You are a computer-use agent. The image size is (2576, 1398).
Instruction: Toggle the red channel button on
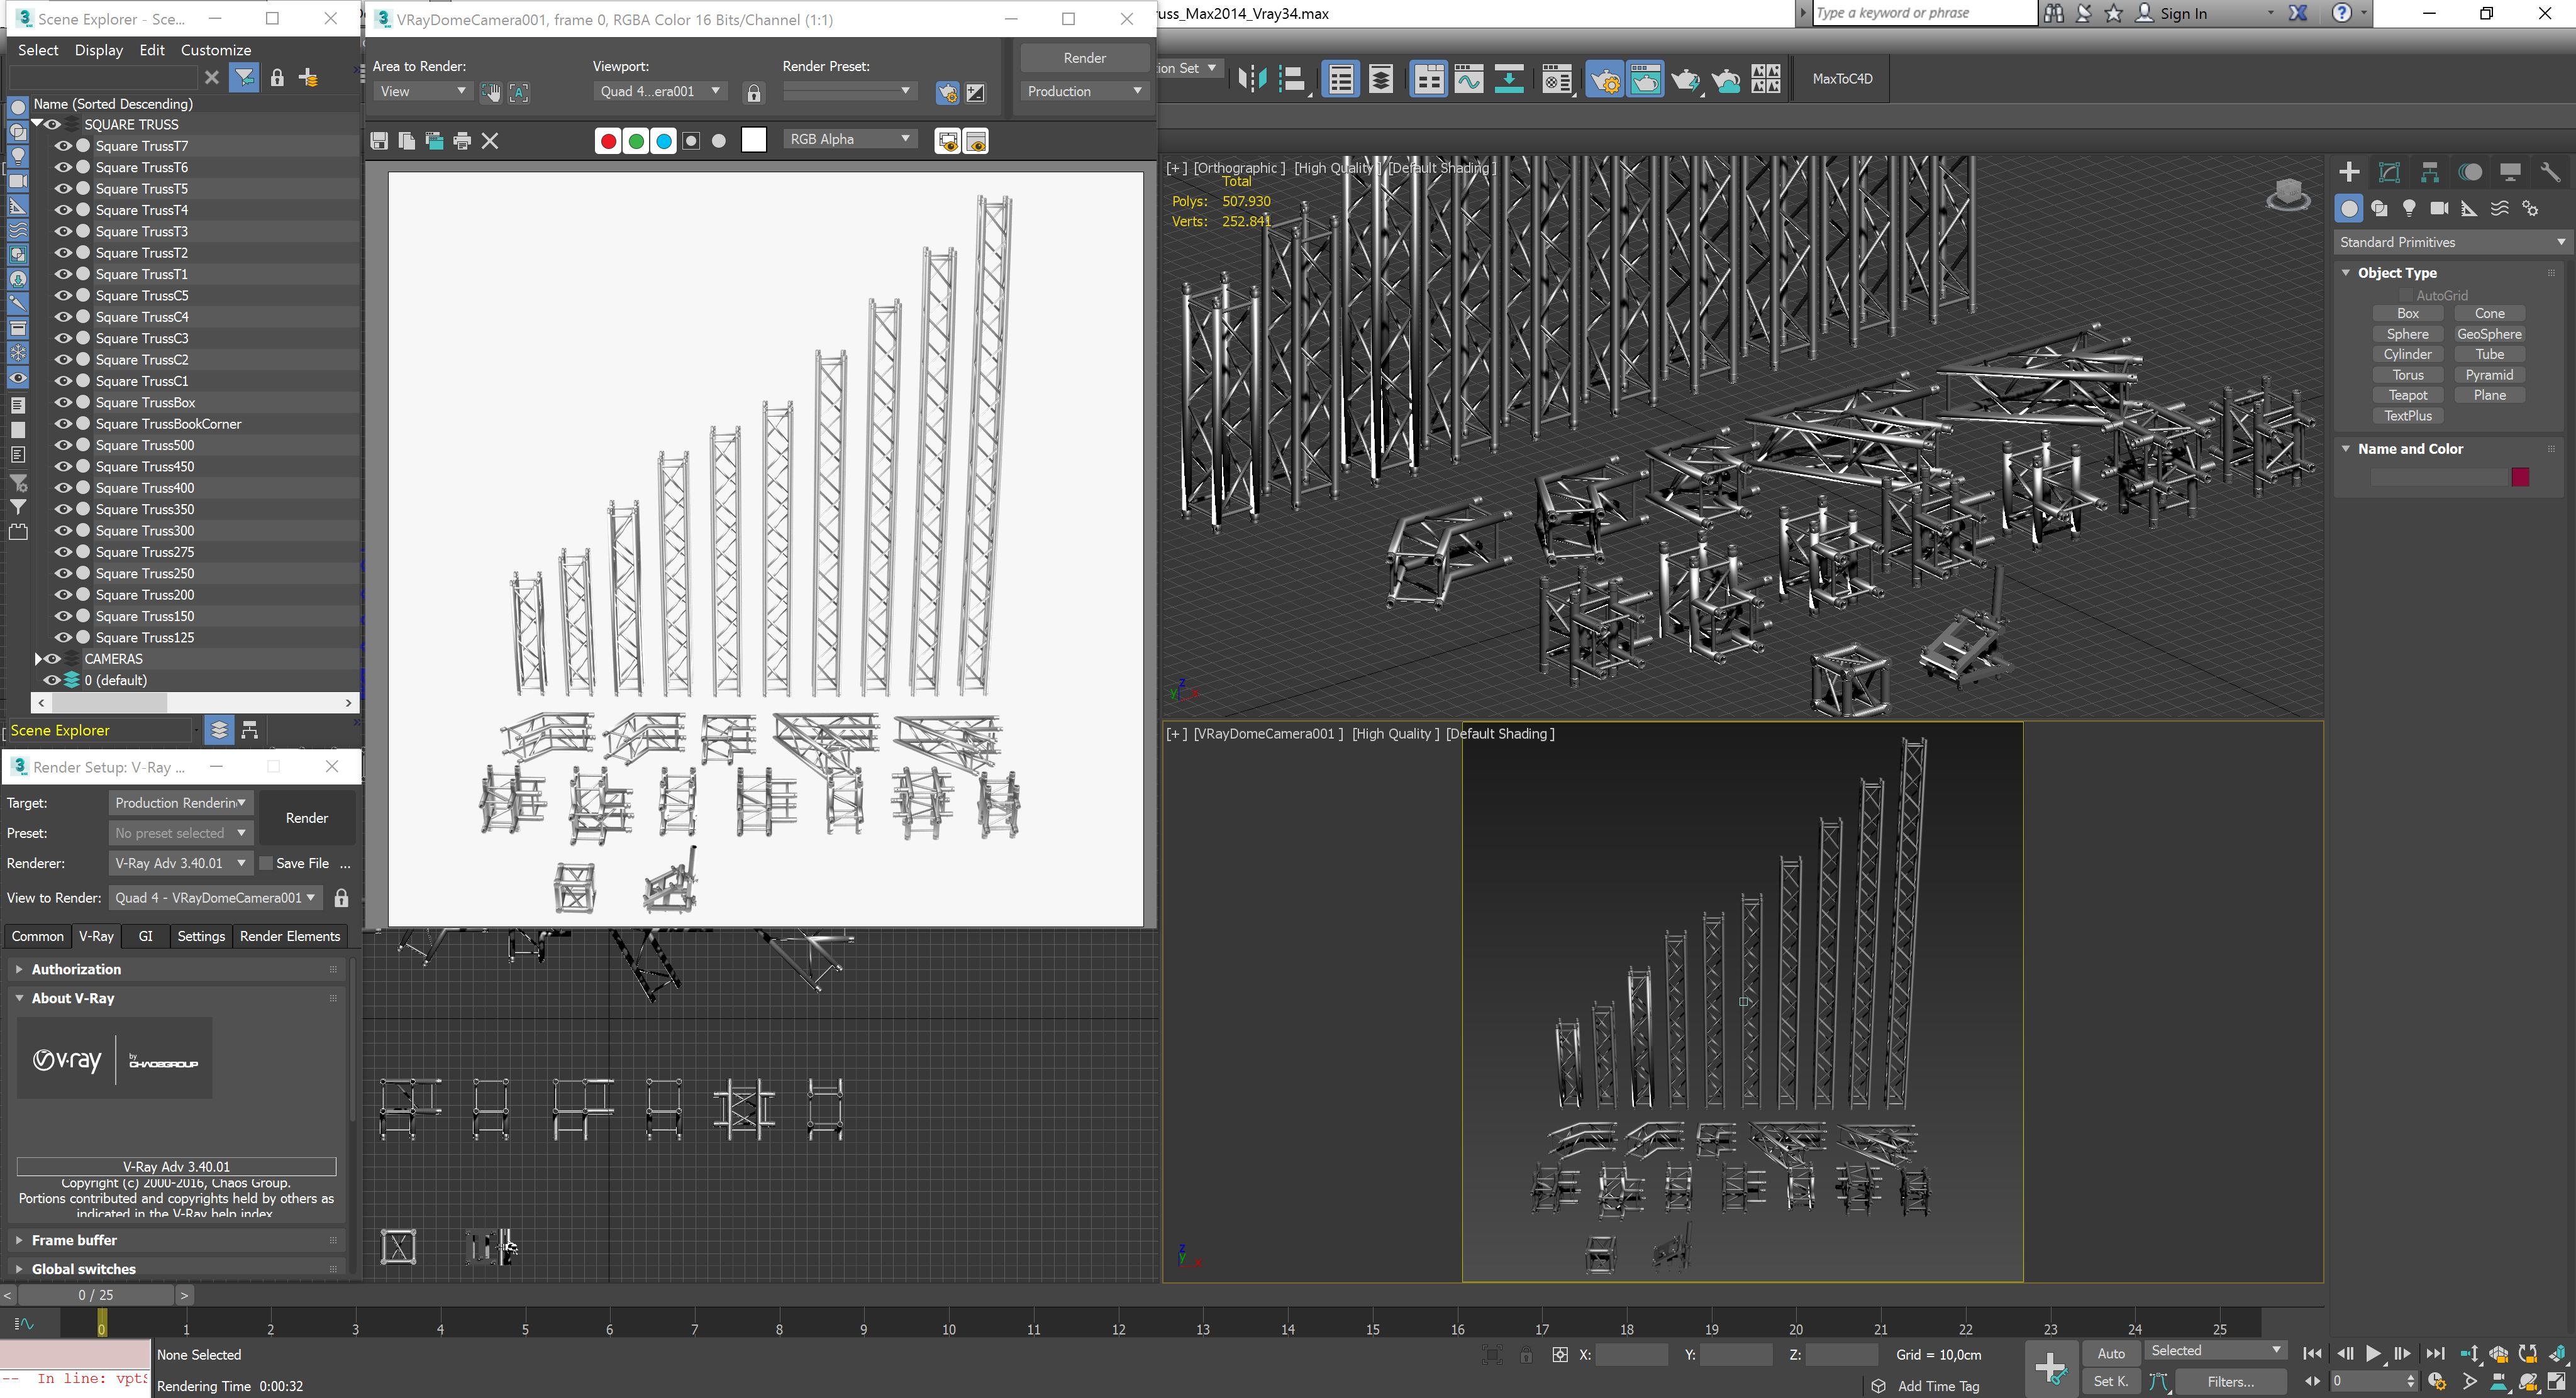click(607, 141)
